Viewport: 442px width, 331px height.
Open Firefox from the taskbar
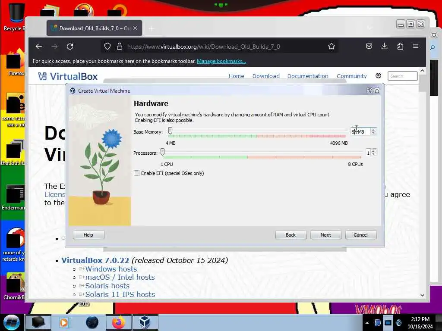pos(118,322)
